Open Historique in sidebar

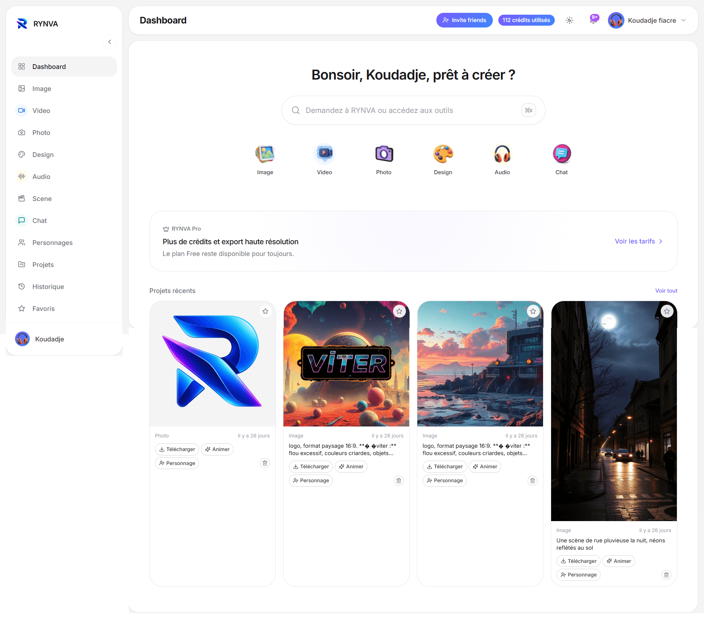coord(64,287)
